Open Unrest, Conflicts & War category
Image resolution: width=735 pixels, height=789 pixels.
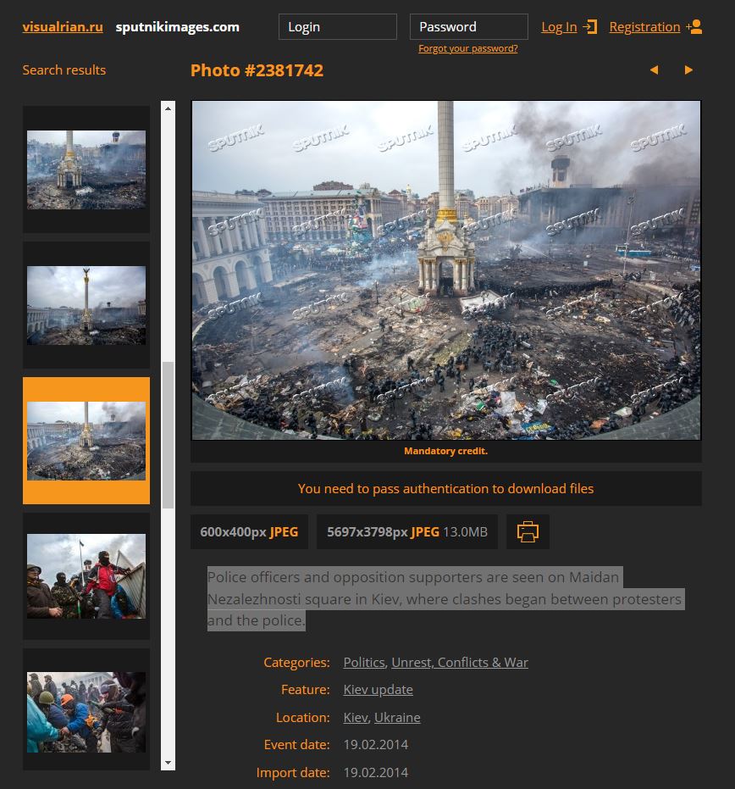(459, 662)
